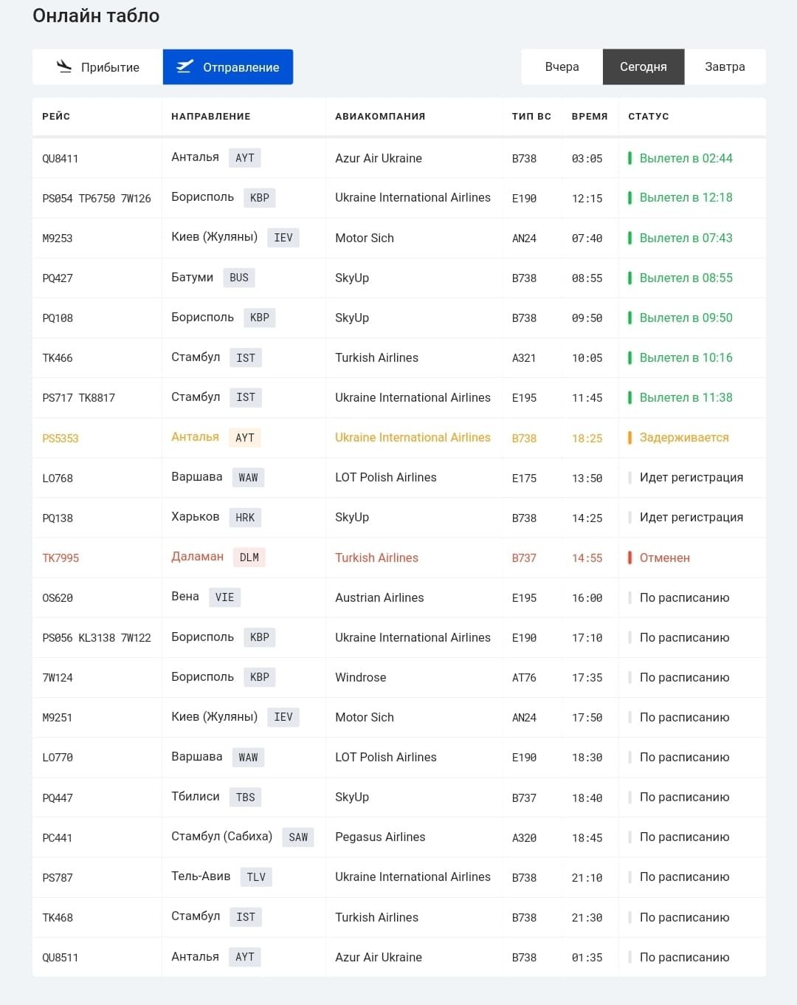This screenshot has height=1005, width=797.
Task: Switch to the Прибытие tab
Action: pyautogui.click(x=97, y=67)
